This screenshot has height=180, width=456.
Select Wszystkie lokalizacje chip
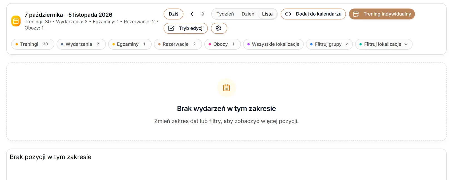point(273,44)
